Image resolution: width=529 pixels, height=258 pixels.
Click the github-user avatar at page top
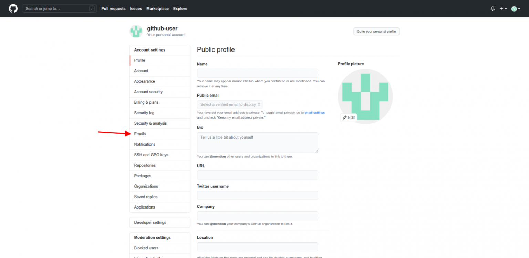[136, 31]
